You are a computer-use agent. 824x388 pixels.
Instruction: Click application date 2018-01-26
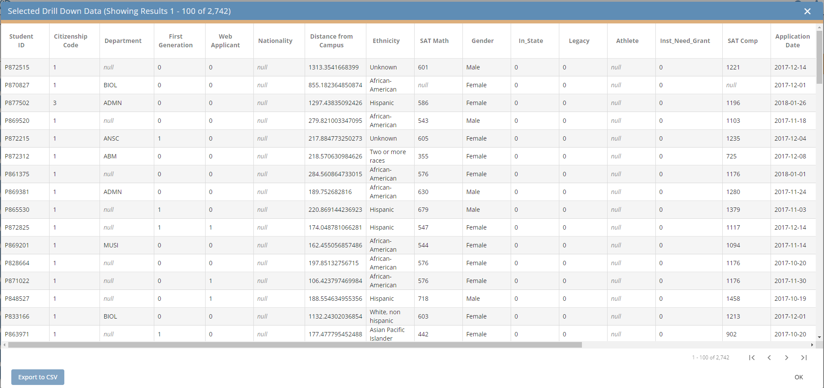(x=790, y=103)
